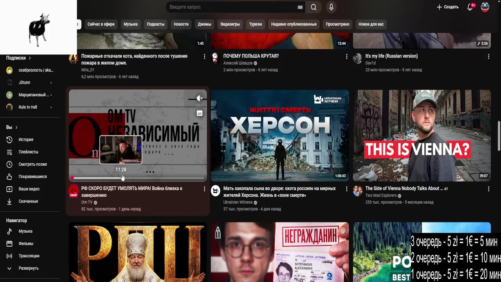This screenshot has width=501, height=282.
Task: Toggle subtitles on Om TV preview
Action: coord(199,114)
